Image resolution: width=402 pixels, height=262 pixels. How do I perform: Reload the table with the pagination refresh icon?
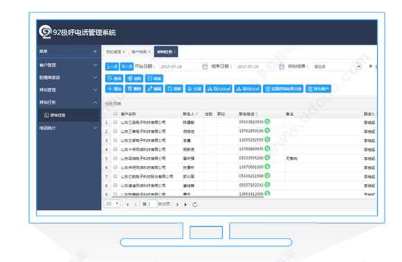195,205
